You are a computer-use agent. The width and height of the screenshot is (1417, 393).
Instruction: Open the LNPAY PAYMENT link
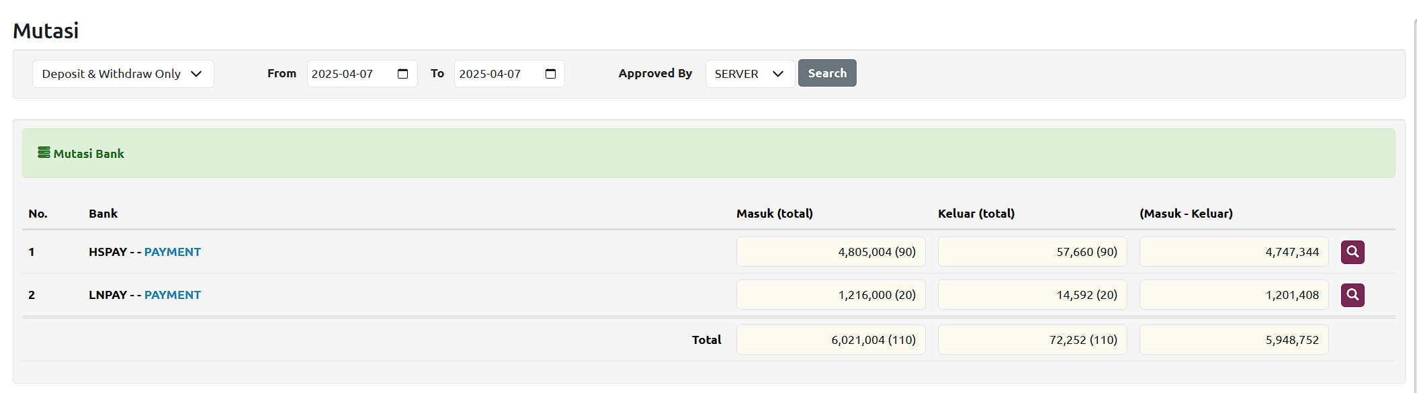[172, 295]
